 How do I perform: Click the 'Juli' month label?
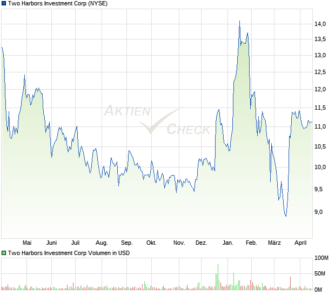76,243
